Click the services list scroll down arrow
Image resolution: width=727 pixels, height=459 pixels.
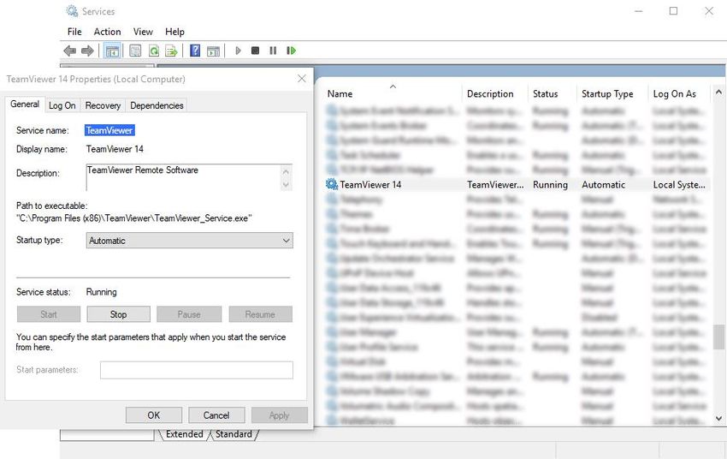[x=718, y=418]
